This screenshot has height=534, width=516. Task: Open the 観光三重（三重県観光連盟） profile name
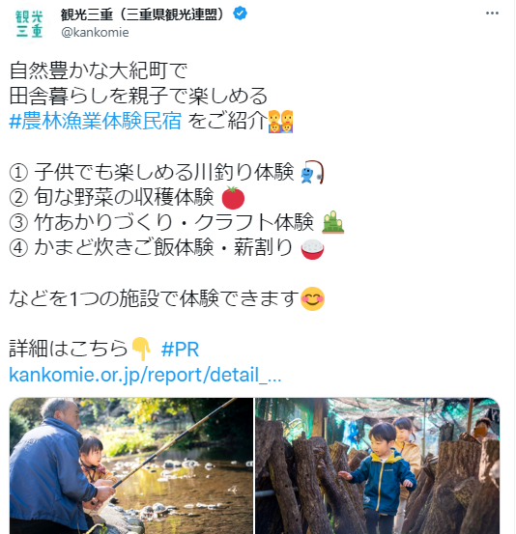pos(142,14)
